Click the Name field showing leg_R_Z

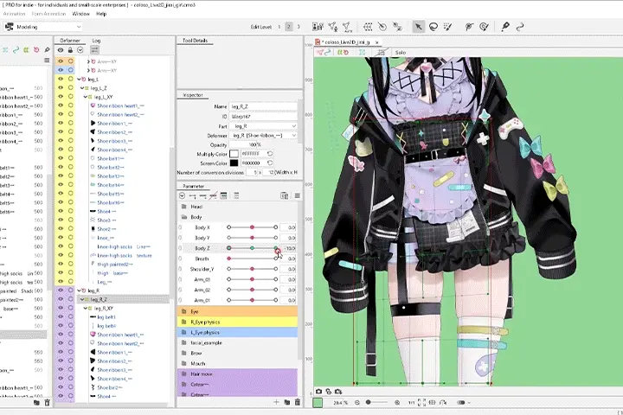263,106
